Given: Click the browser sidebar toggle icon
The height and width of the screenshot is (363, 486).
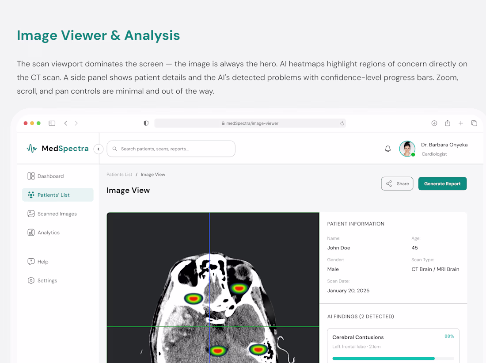Looking at the screenshot, I should pos(52,123).
